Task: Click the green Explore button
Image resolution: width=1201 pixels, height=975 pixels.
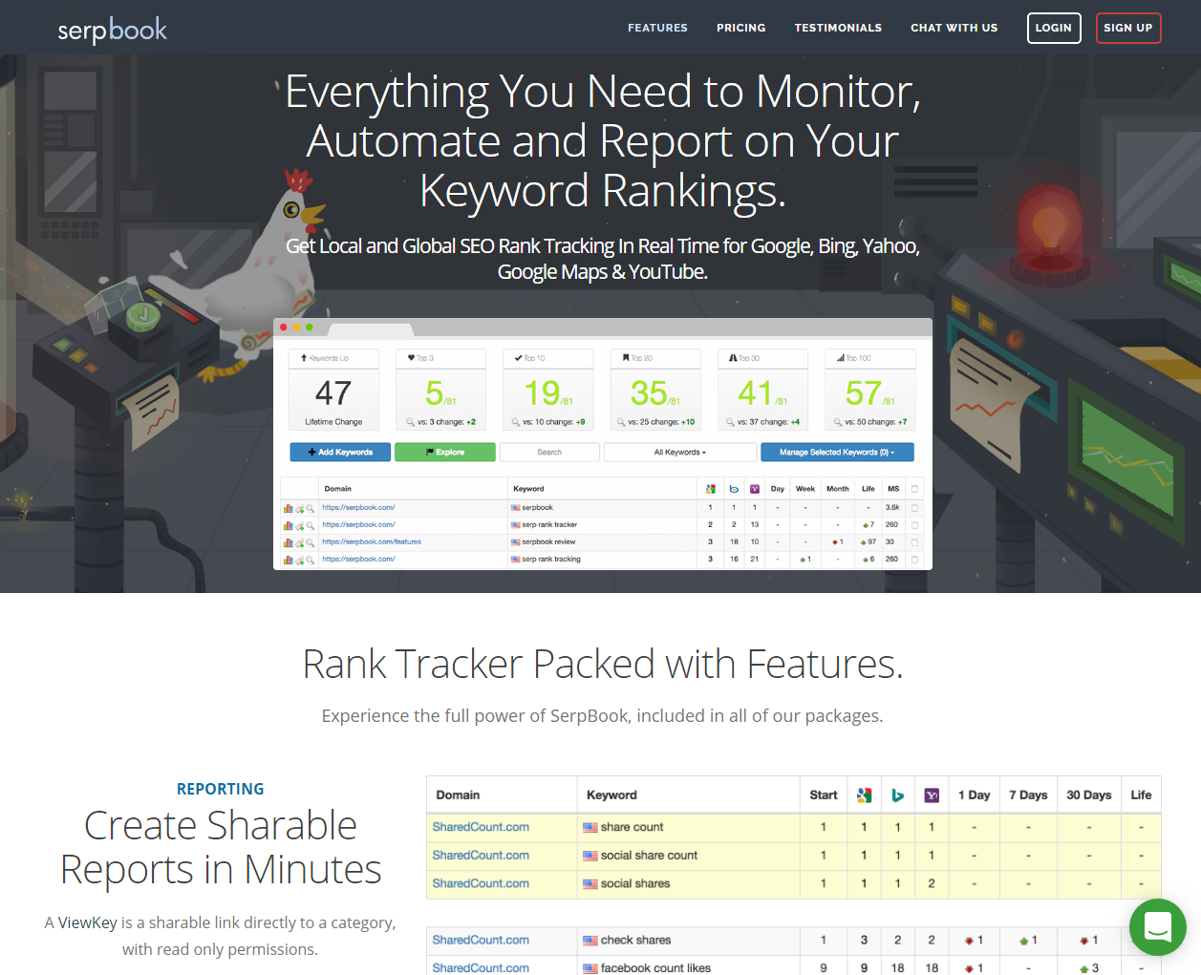Action: [x=445, y=452]
